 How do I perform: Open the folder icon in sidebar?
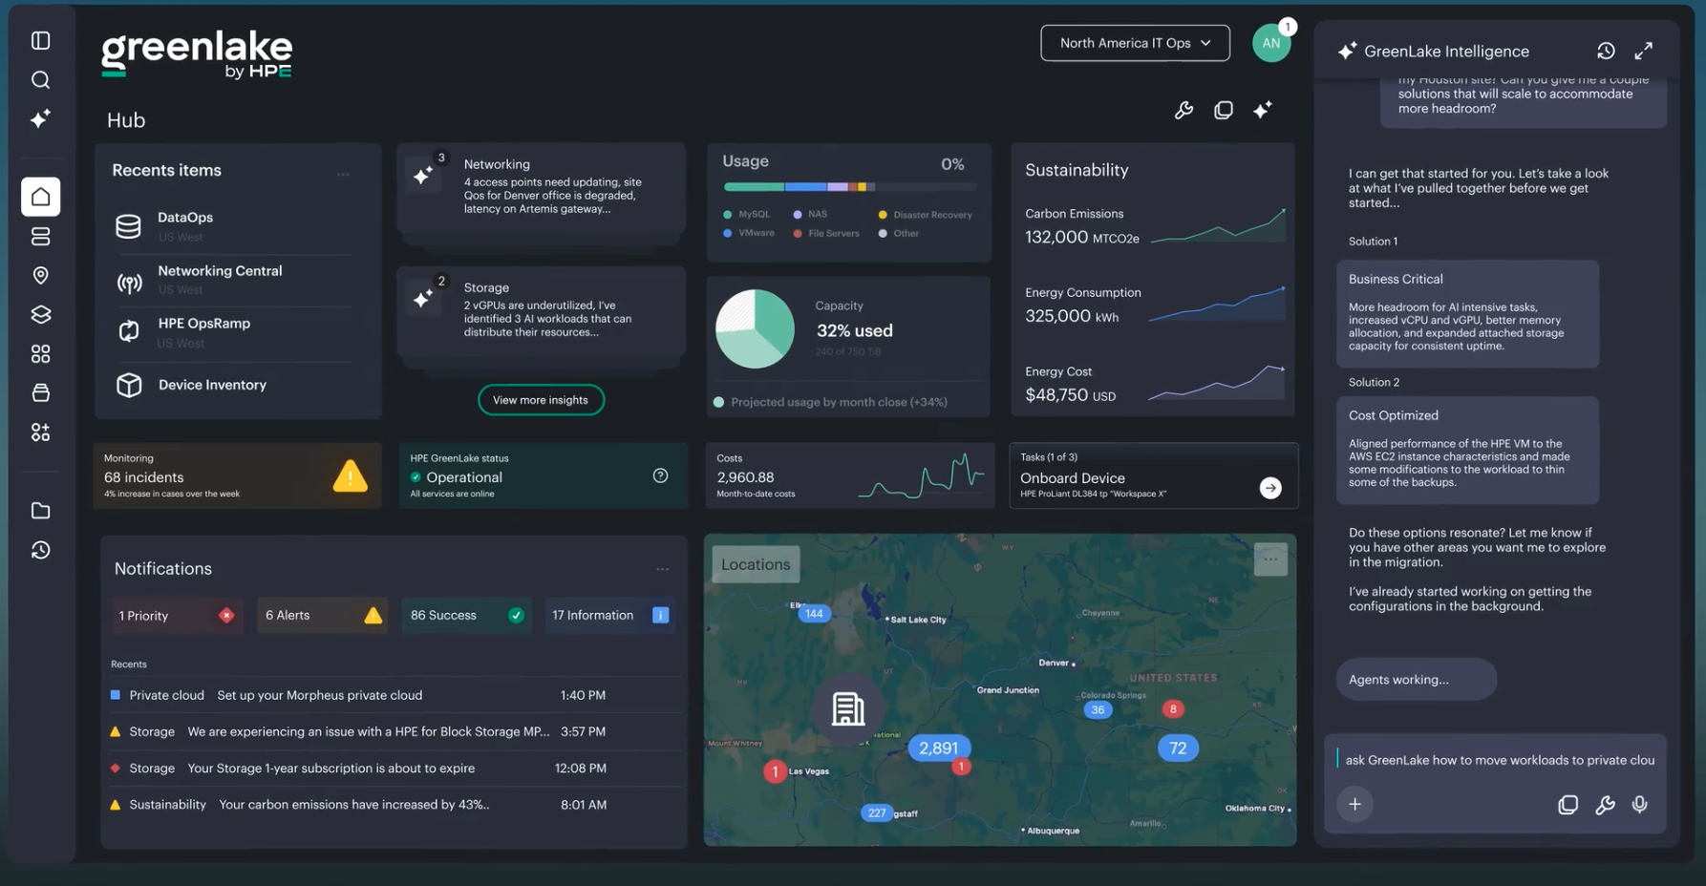(x=40, y=511)
